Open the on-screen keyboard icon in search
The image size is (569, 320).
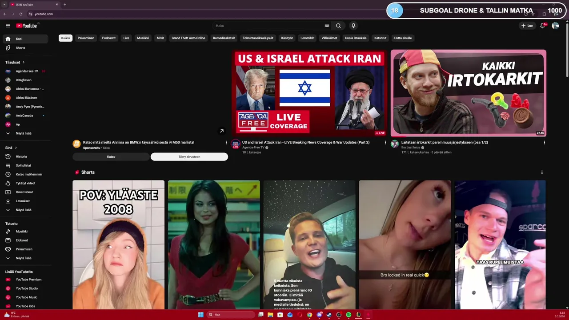pyautogui.click(x=327, y=26)
